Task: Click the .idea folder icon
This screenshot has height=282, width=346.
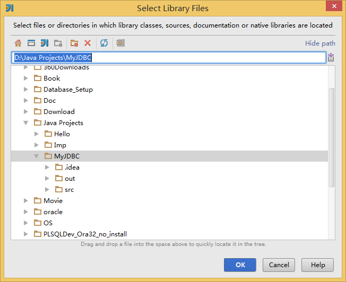Action: coord(59,167)
